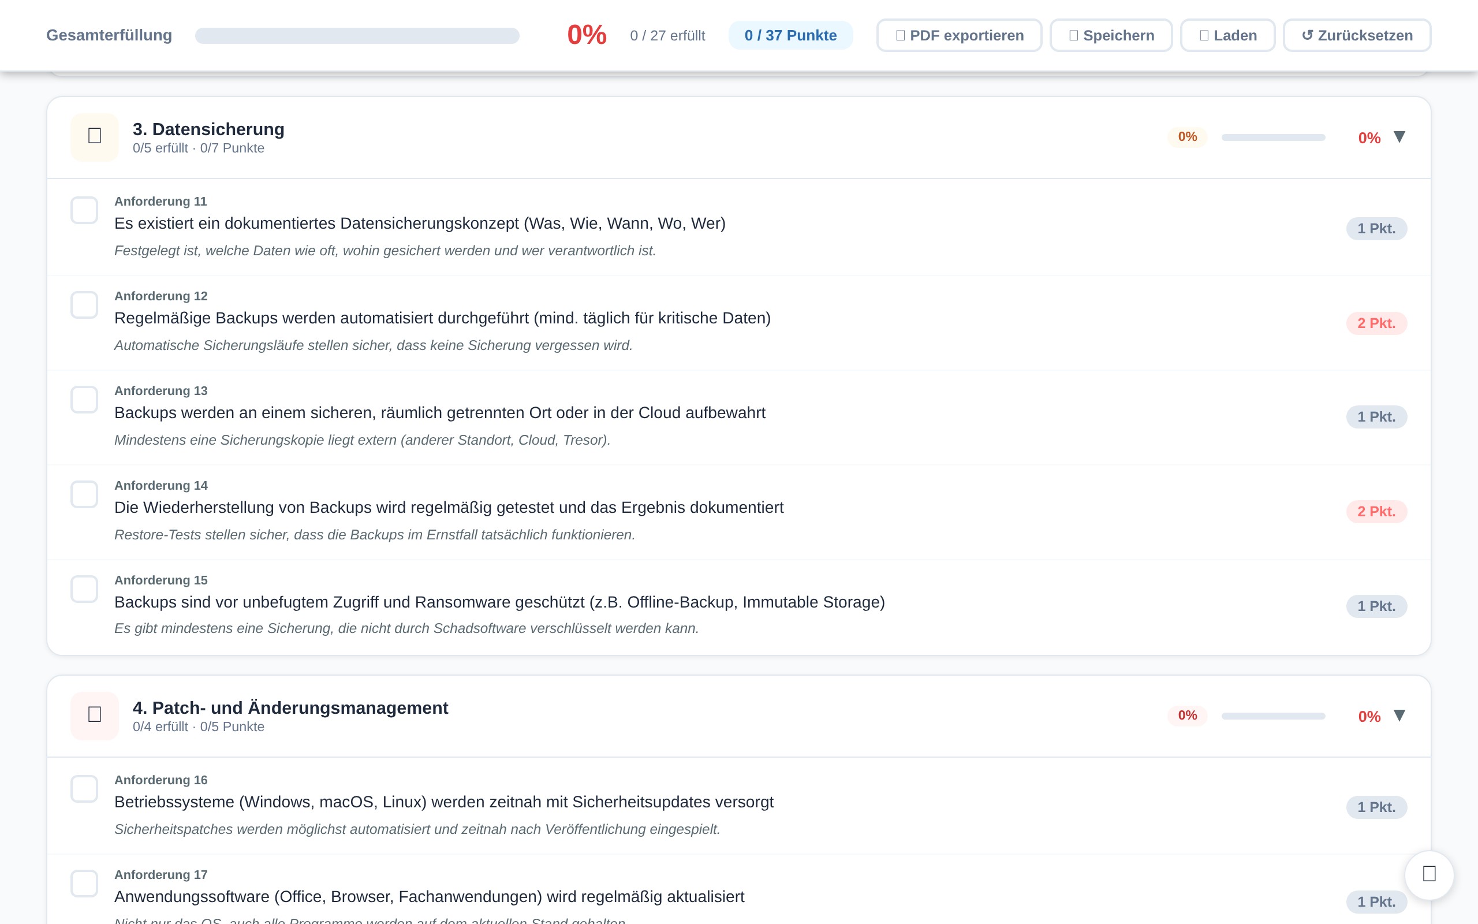Check Anforderung 12 automated backups checkbox
Image resolution: width=1478 pixels, height=924 pixels.
(84, 305)
